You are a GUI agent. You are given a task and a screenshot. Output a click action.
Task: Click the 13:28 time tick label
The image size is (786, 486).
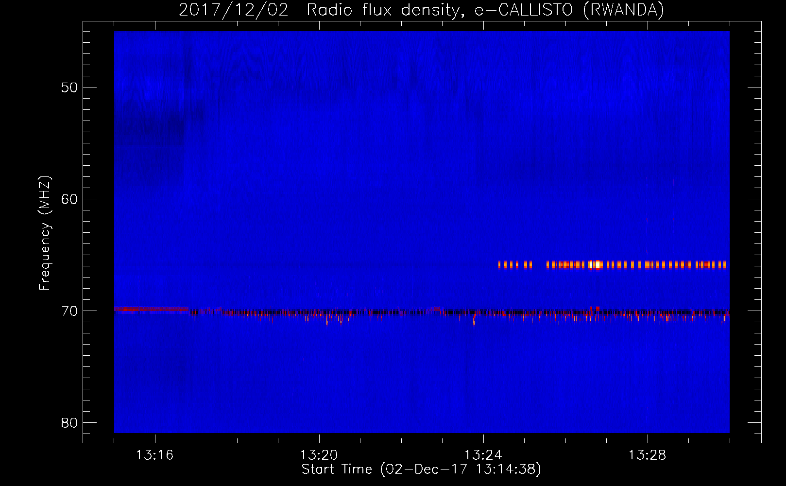click(x=647, y=455)
